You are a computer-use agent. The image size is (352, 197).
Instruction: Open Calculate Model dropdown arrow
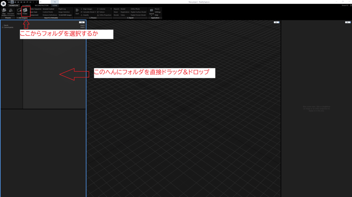tap(95, 12)
